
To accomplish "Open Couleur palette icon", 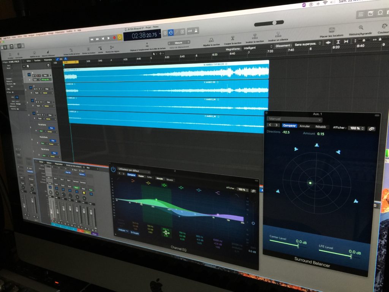I will (384, 26).
